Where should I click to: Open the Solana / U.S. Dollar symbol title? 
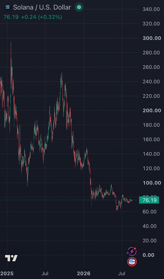(x=42, y=7)
